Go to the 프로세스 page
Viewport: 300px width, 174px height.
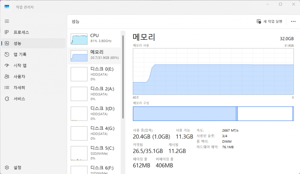click(21, 32)
